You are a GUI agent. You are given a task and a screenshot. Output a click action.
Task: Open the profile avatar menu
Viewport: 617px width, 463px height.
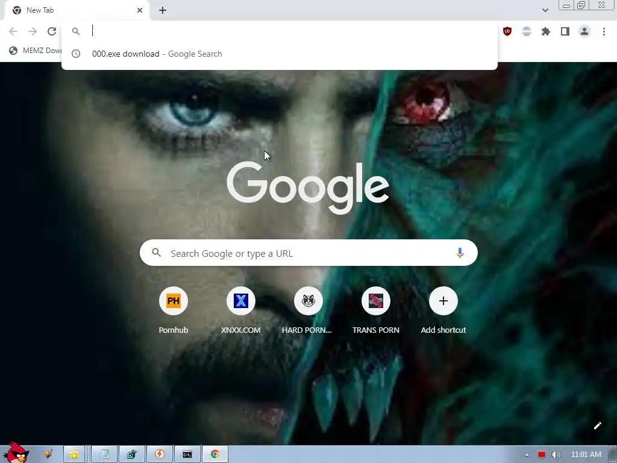584,31
